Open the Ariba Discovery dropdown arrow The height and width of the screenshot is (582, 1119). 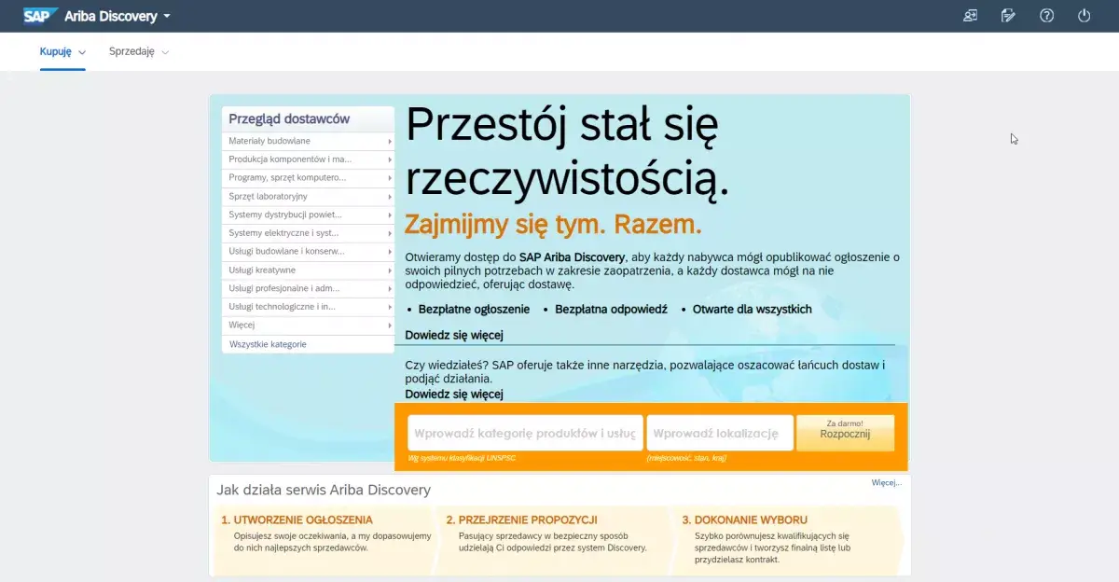coord(167,17)
